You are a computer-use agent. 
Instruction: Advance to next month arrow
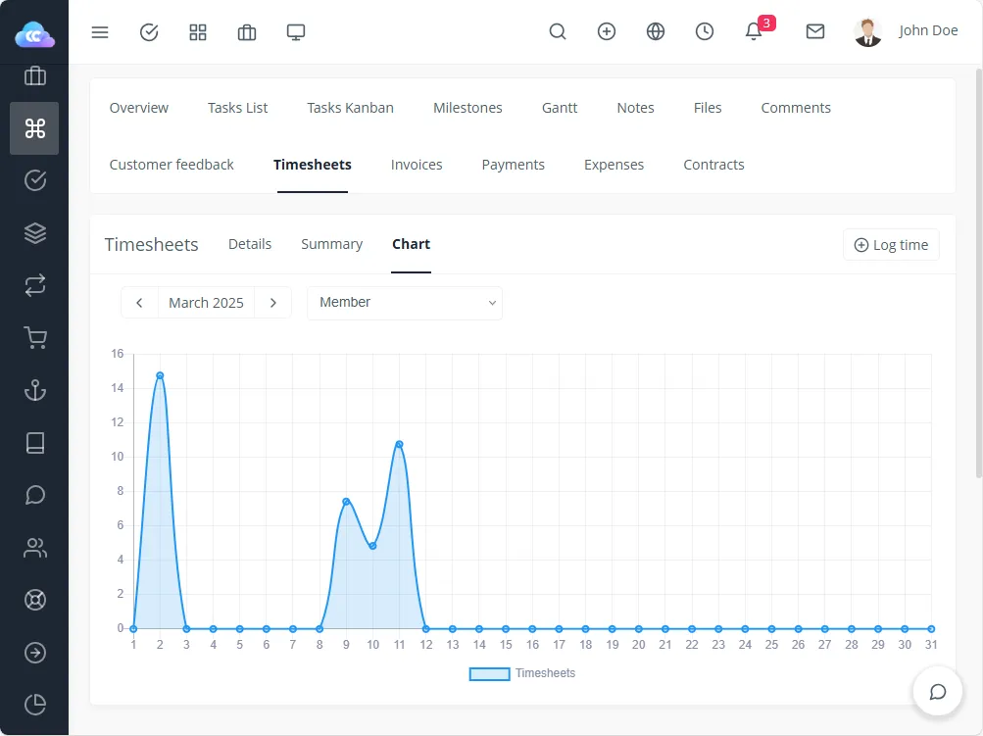coord(273,303)
